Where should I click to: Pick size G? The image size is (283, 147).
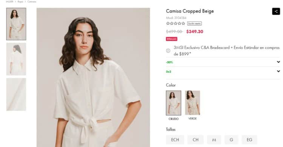(231, 139)
